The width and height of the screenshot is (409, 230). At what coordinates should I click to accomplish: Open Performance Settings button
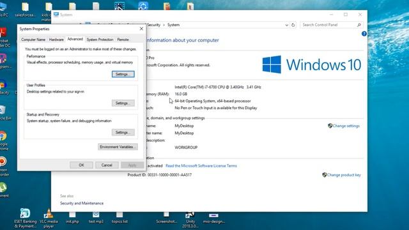123,74
